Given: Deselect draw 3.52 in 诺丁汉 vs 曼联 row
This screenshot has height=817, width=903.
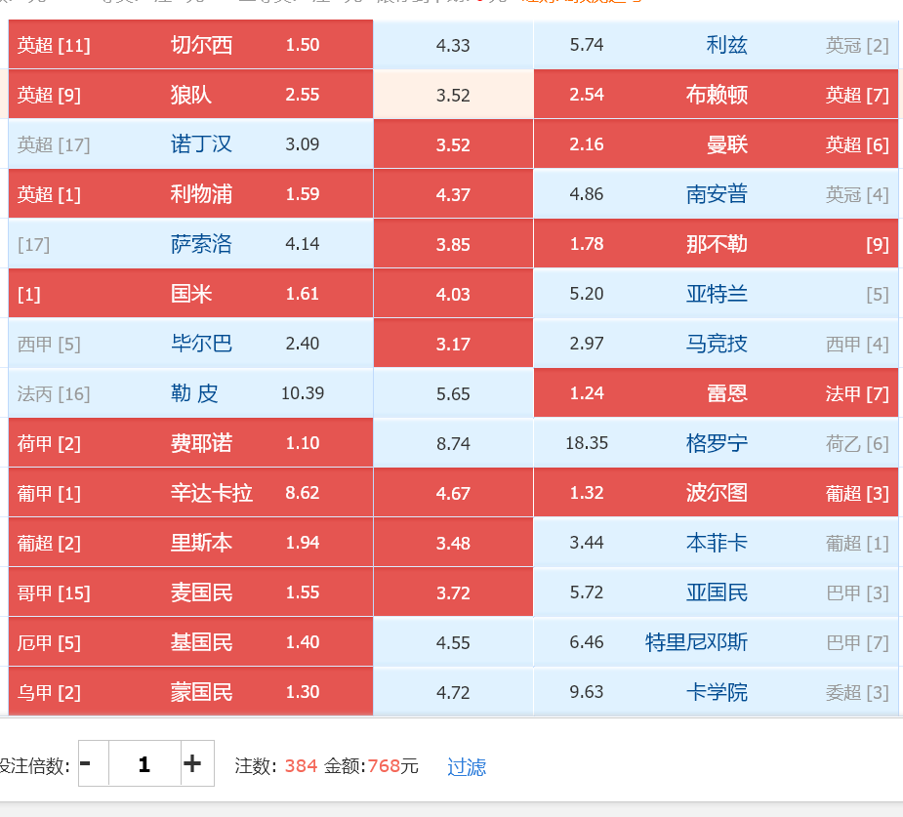Looking at the screenshot, I should point(453,143).
